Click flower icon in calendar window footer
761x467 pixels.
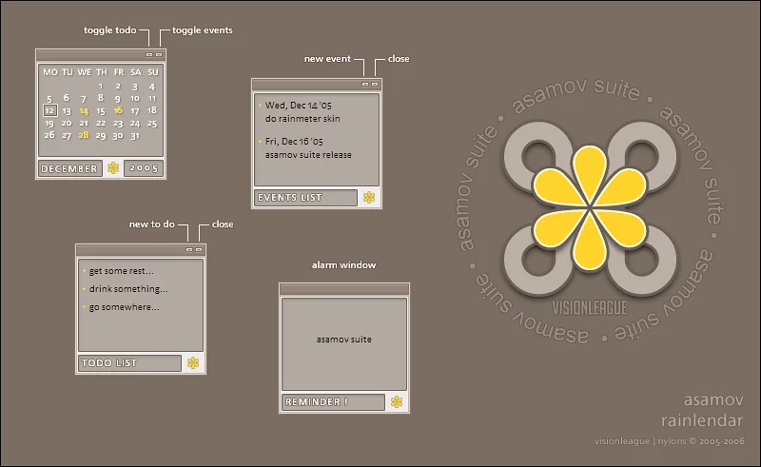pos(113,168)
